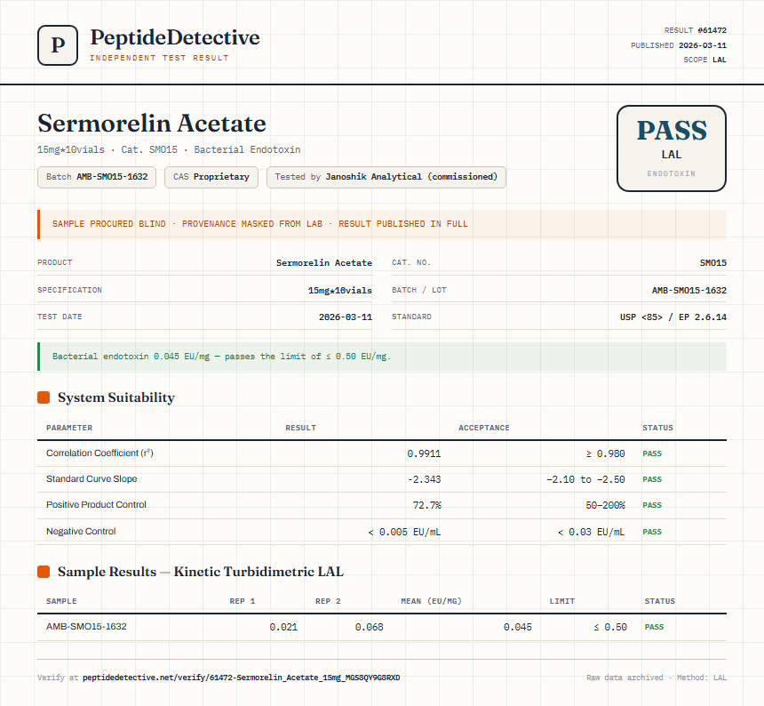Click the Positive Product Control row label
The height and width of the screenshot is (706, 764).
(96, 505)
